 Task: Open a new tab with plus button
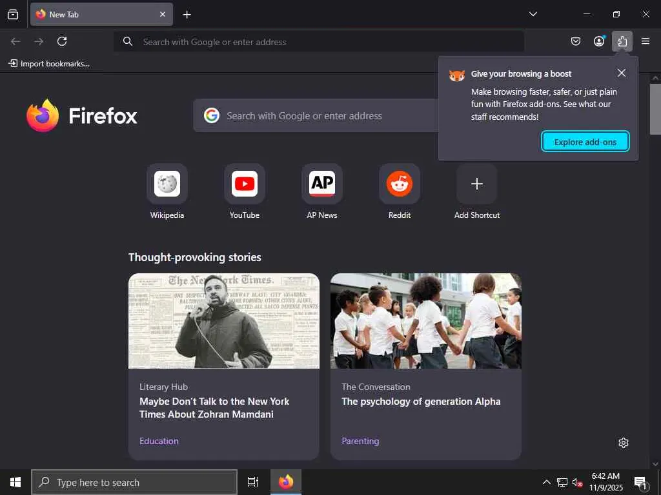click(x=187, y=15)
